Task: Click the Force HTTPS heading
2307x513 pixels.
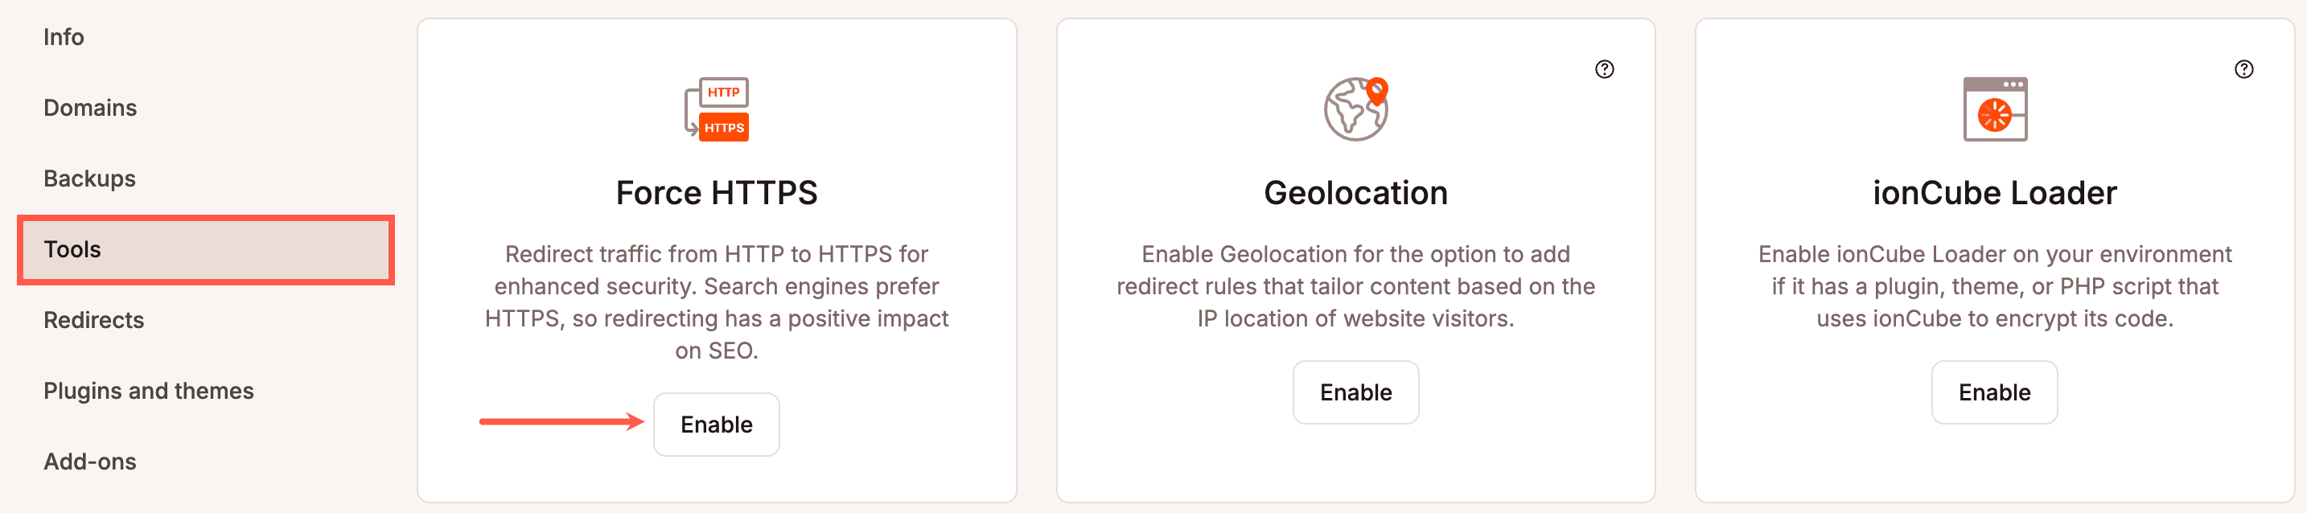Action: click(x=717, y=192)
